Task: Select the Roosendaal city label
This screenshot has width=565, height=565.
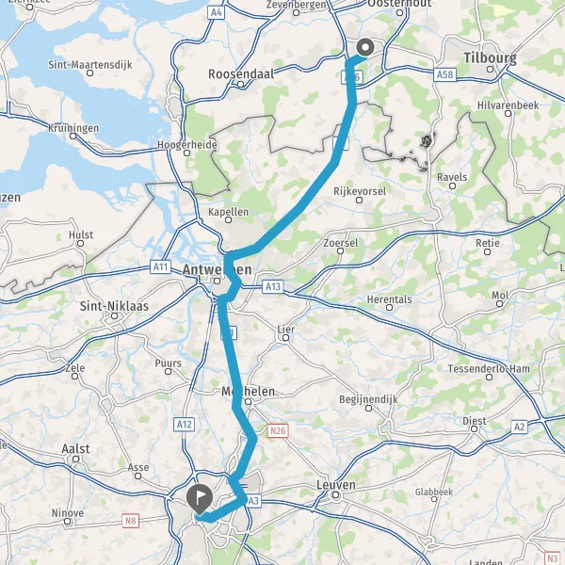Action: coord(241,73)
